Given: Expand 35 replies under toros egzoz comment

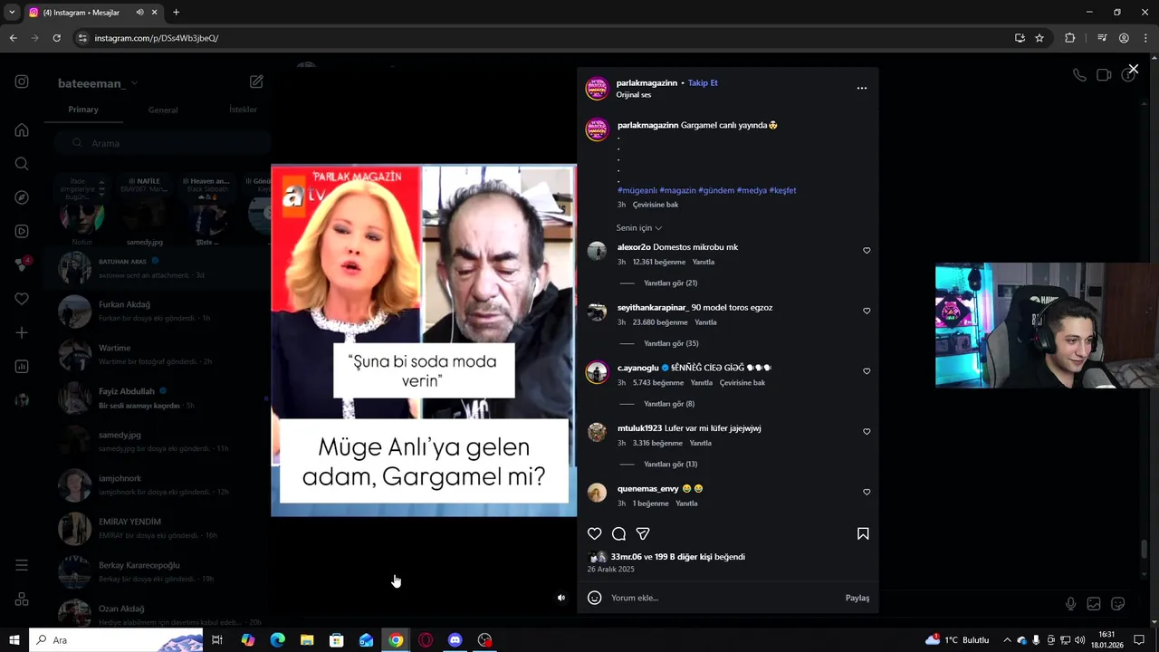Looking at the screenshot, I should 671,344.
